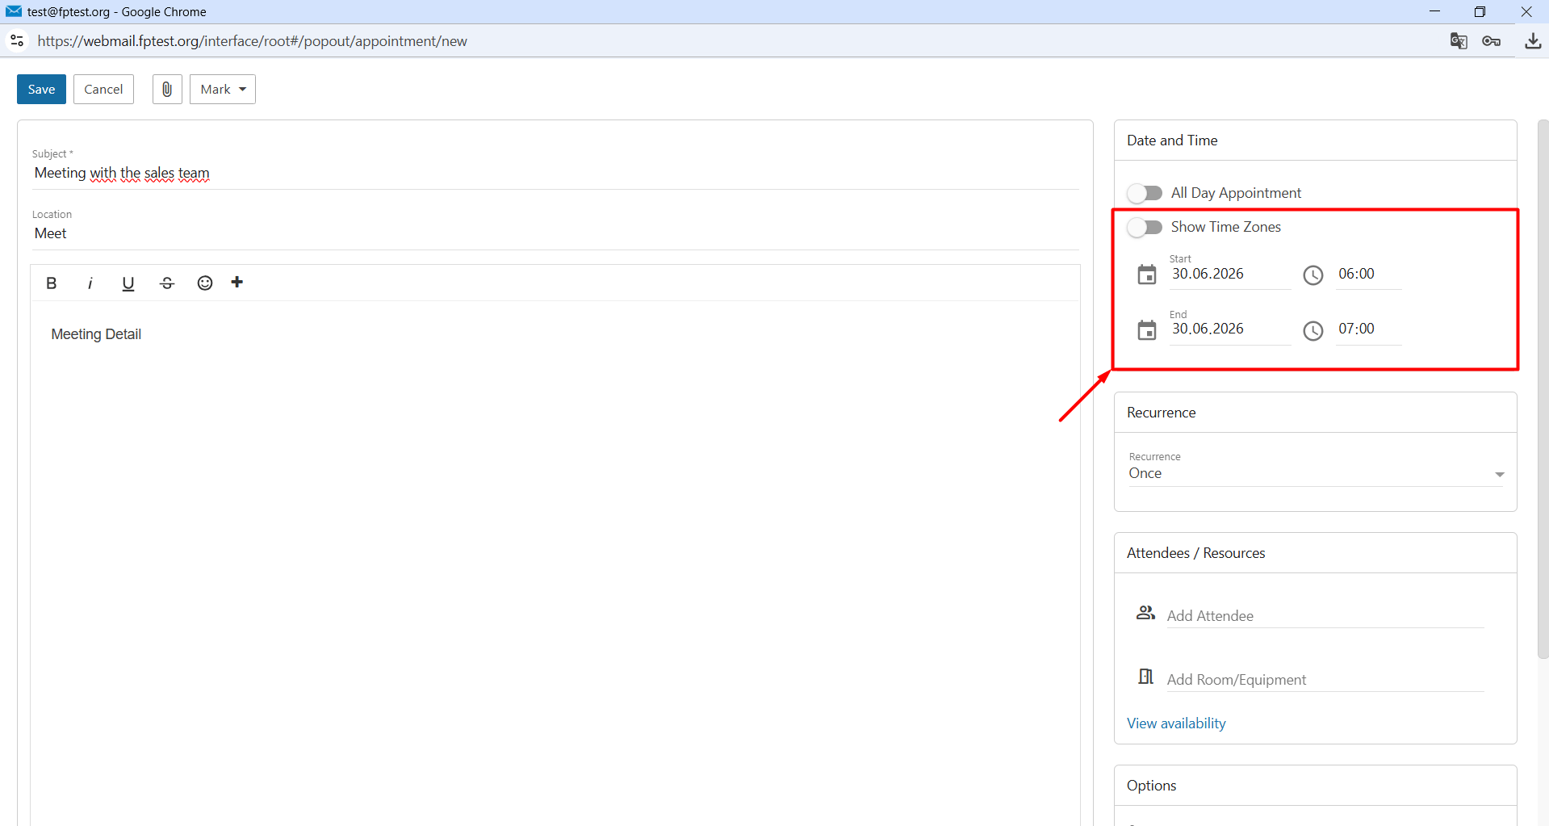Viewport: 1549px width, 826px height.
Task: Open the Mark dropdown menu
Action: [x=223, y=90]
